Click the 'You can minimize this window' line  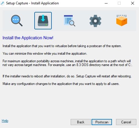[x=45, y=54]
